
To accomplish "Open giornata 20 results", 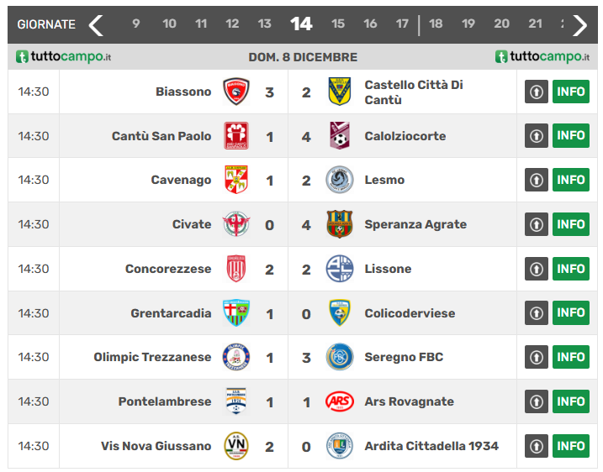I will click(501, 24).
